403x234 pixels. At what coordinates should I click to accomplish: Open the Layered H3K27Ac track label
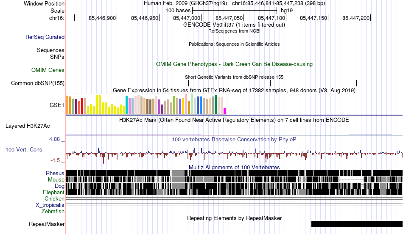tap(28, 126)
